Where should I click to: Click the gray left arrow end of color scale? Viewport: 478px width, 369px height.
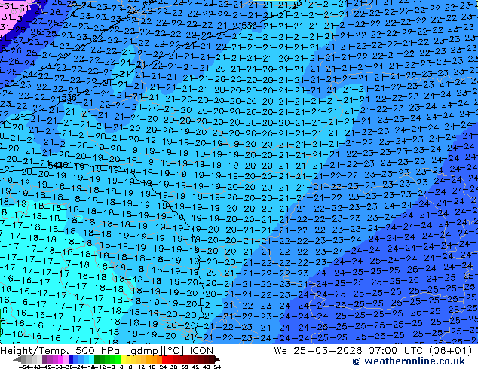(17, 360)
